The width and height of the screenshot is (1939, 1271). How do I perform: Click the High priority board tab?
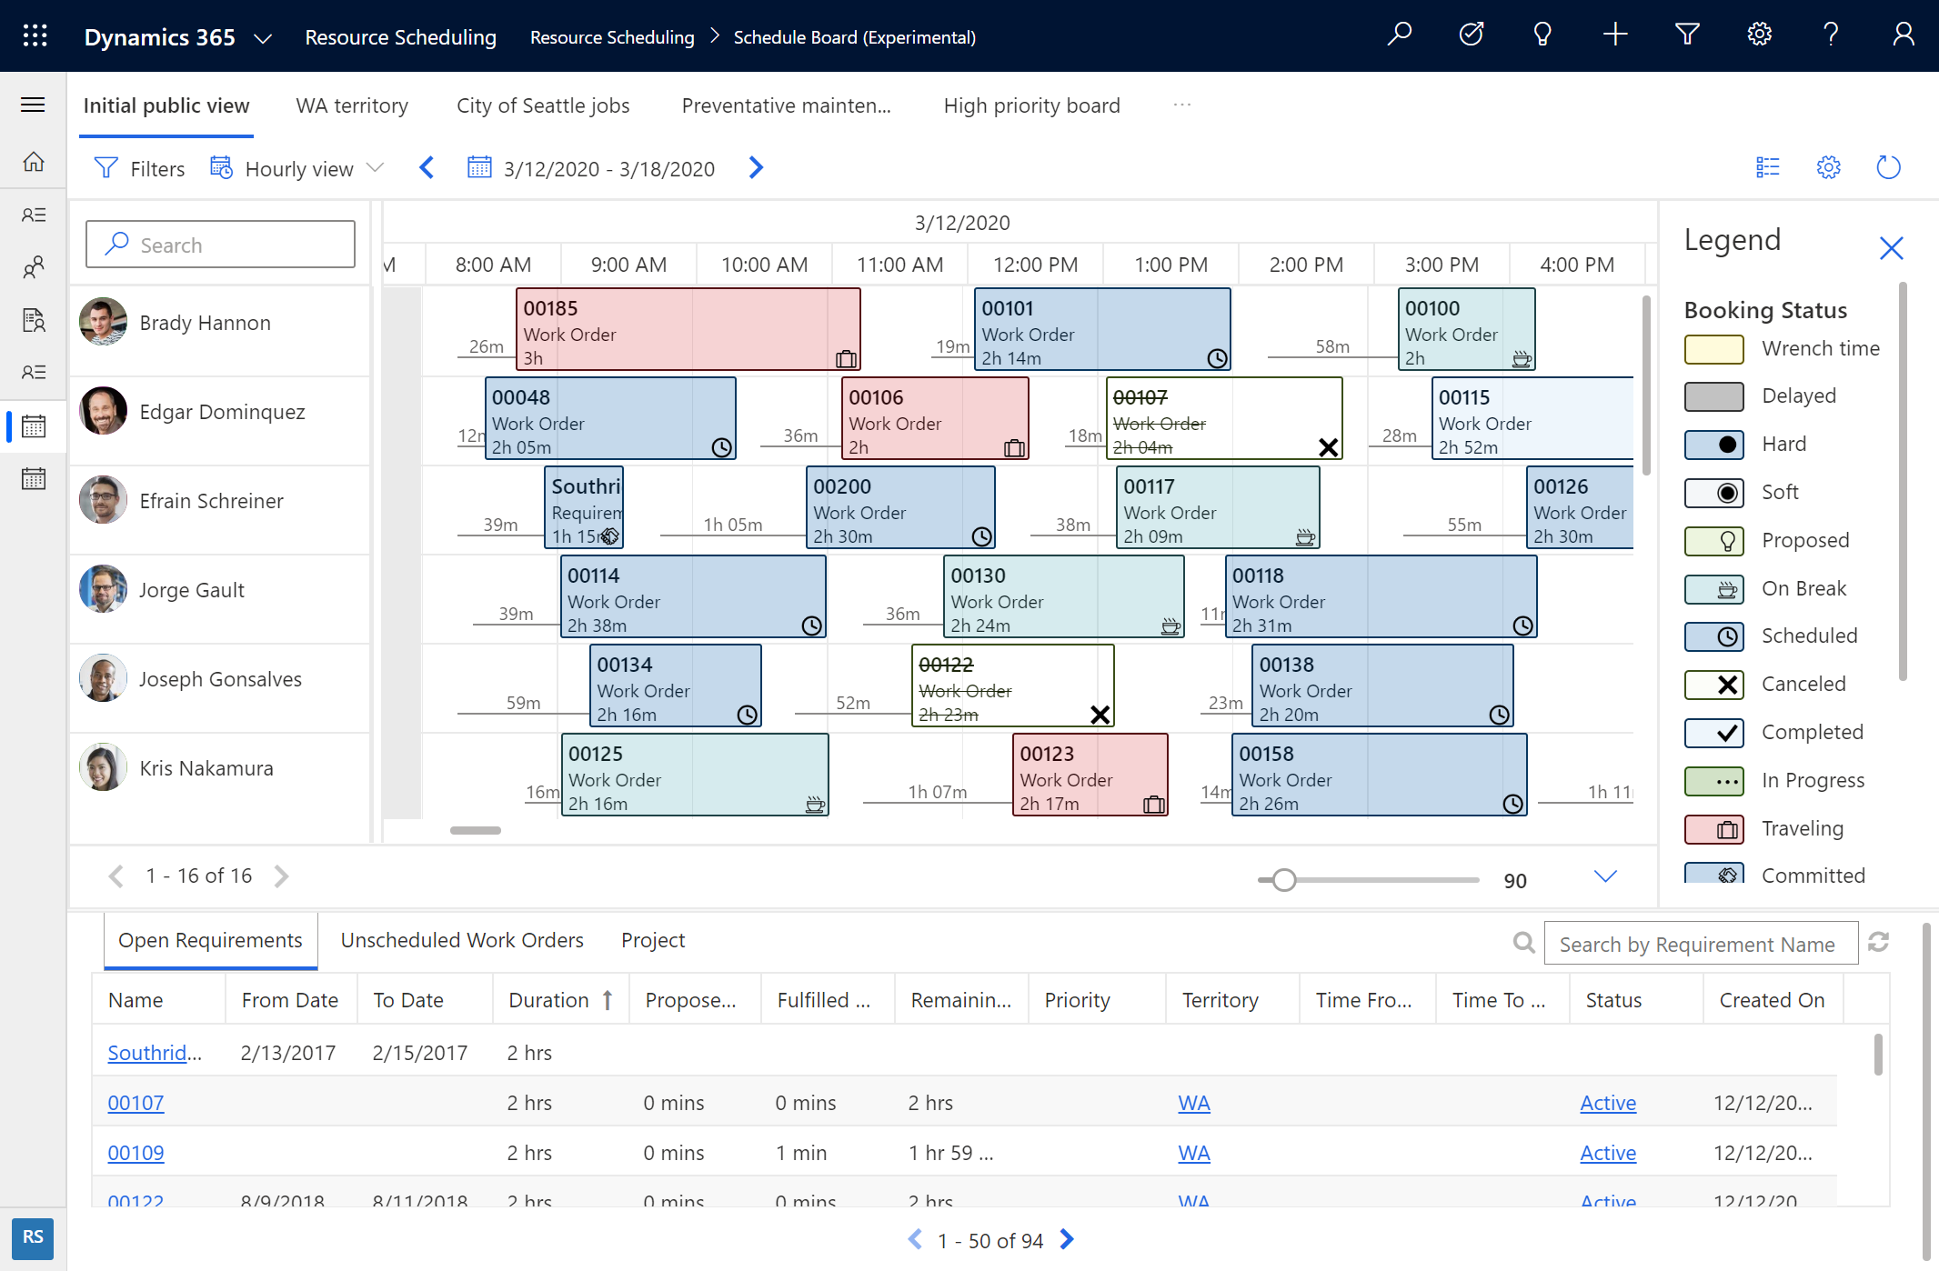click(1032, 104)
